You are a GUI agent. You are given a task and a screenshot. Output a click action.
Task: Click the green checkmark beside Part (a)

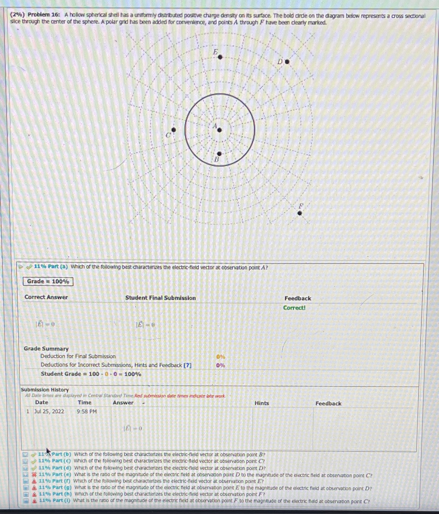[x=29, y=267]
